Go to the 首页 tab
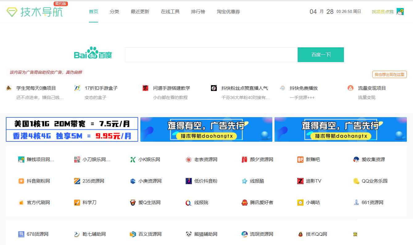This screenshot has width=413, height=245. (93, 12)
